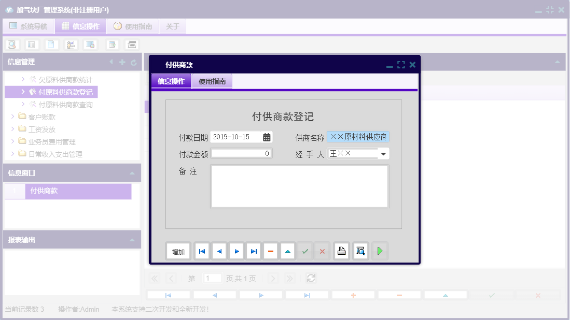
Task: Click the green run arrow in the dialog
Action: coord(379,251)
